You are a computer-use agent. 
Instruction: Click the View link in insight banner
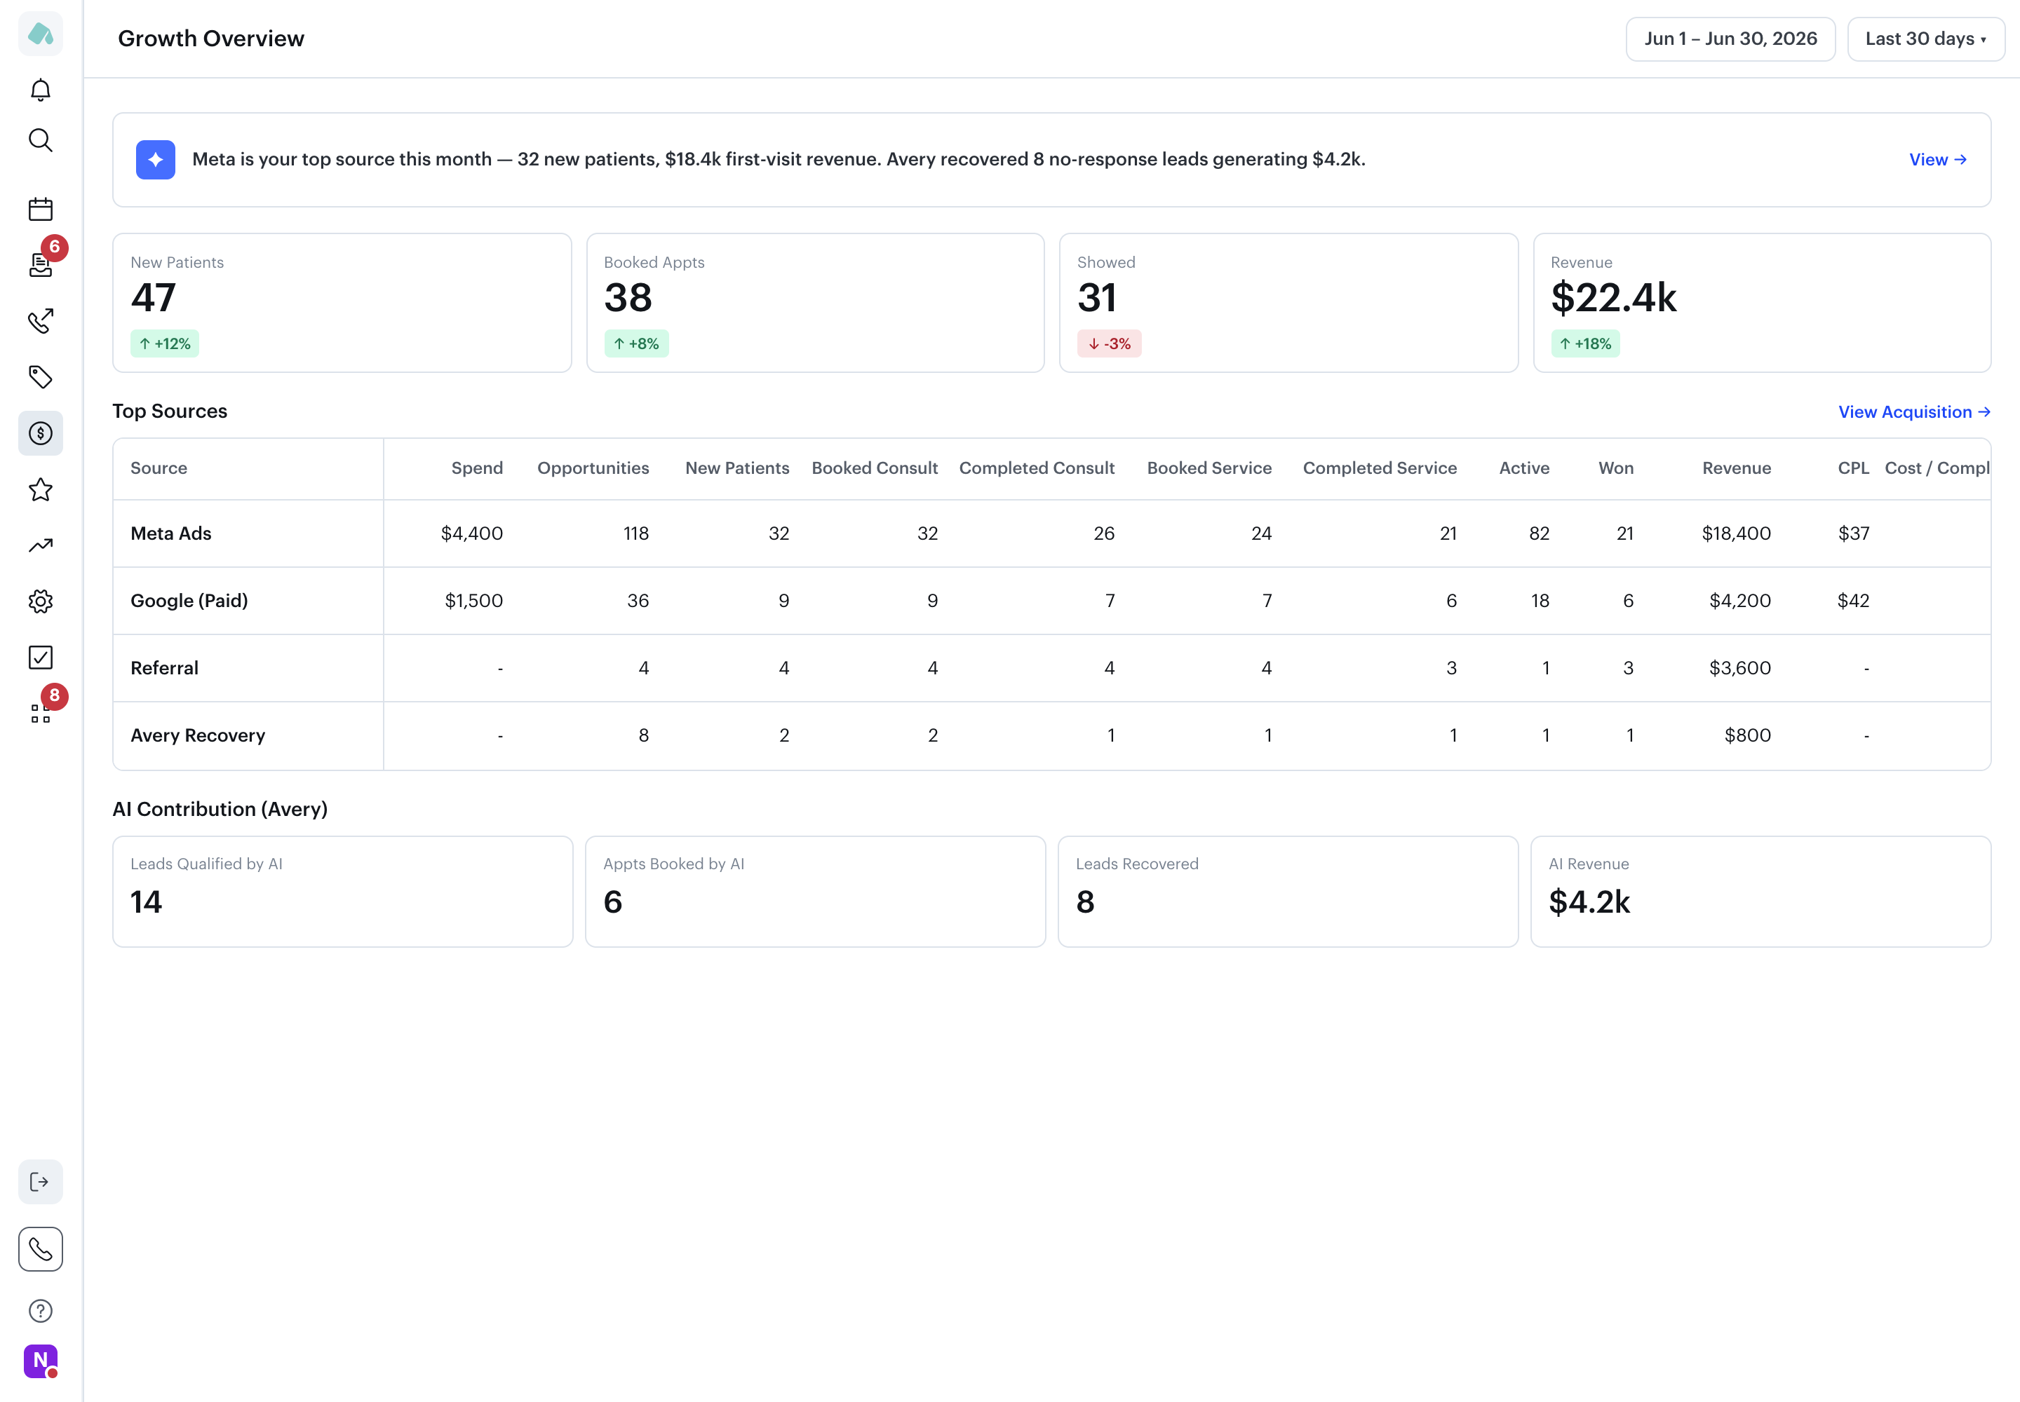(1937, 160)
